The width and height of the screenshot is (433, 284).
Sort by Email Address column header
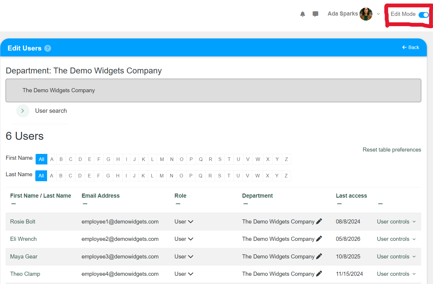point(101,196)
